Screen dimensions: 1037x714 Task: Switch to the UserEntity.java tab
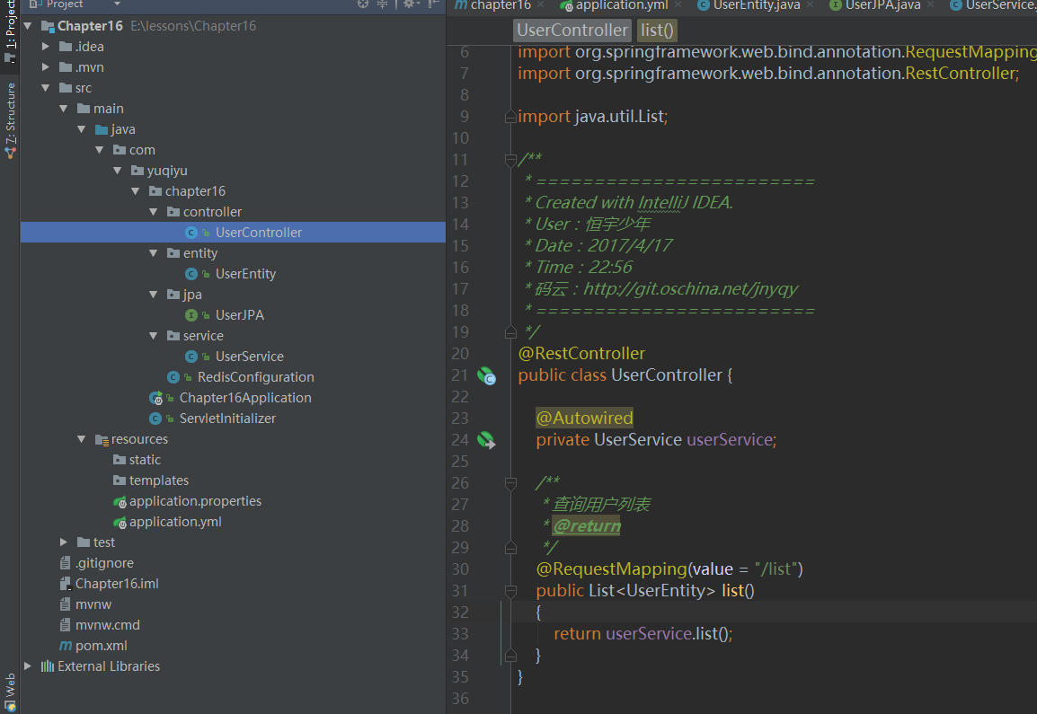pyautogui.click(x=755, y=5)
